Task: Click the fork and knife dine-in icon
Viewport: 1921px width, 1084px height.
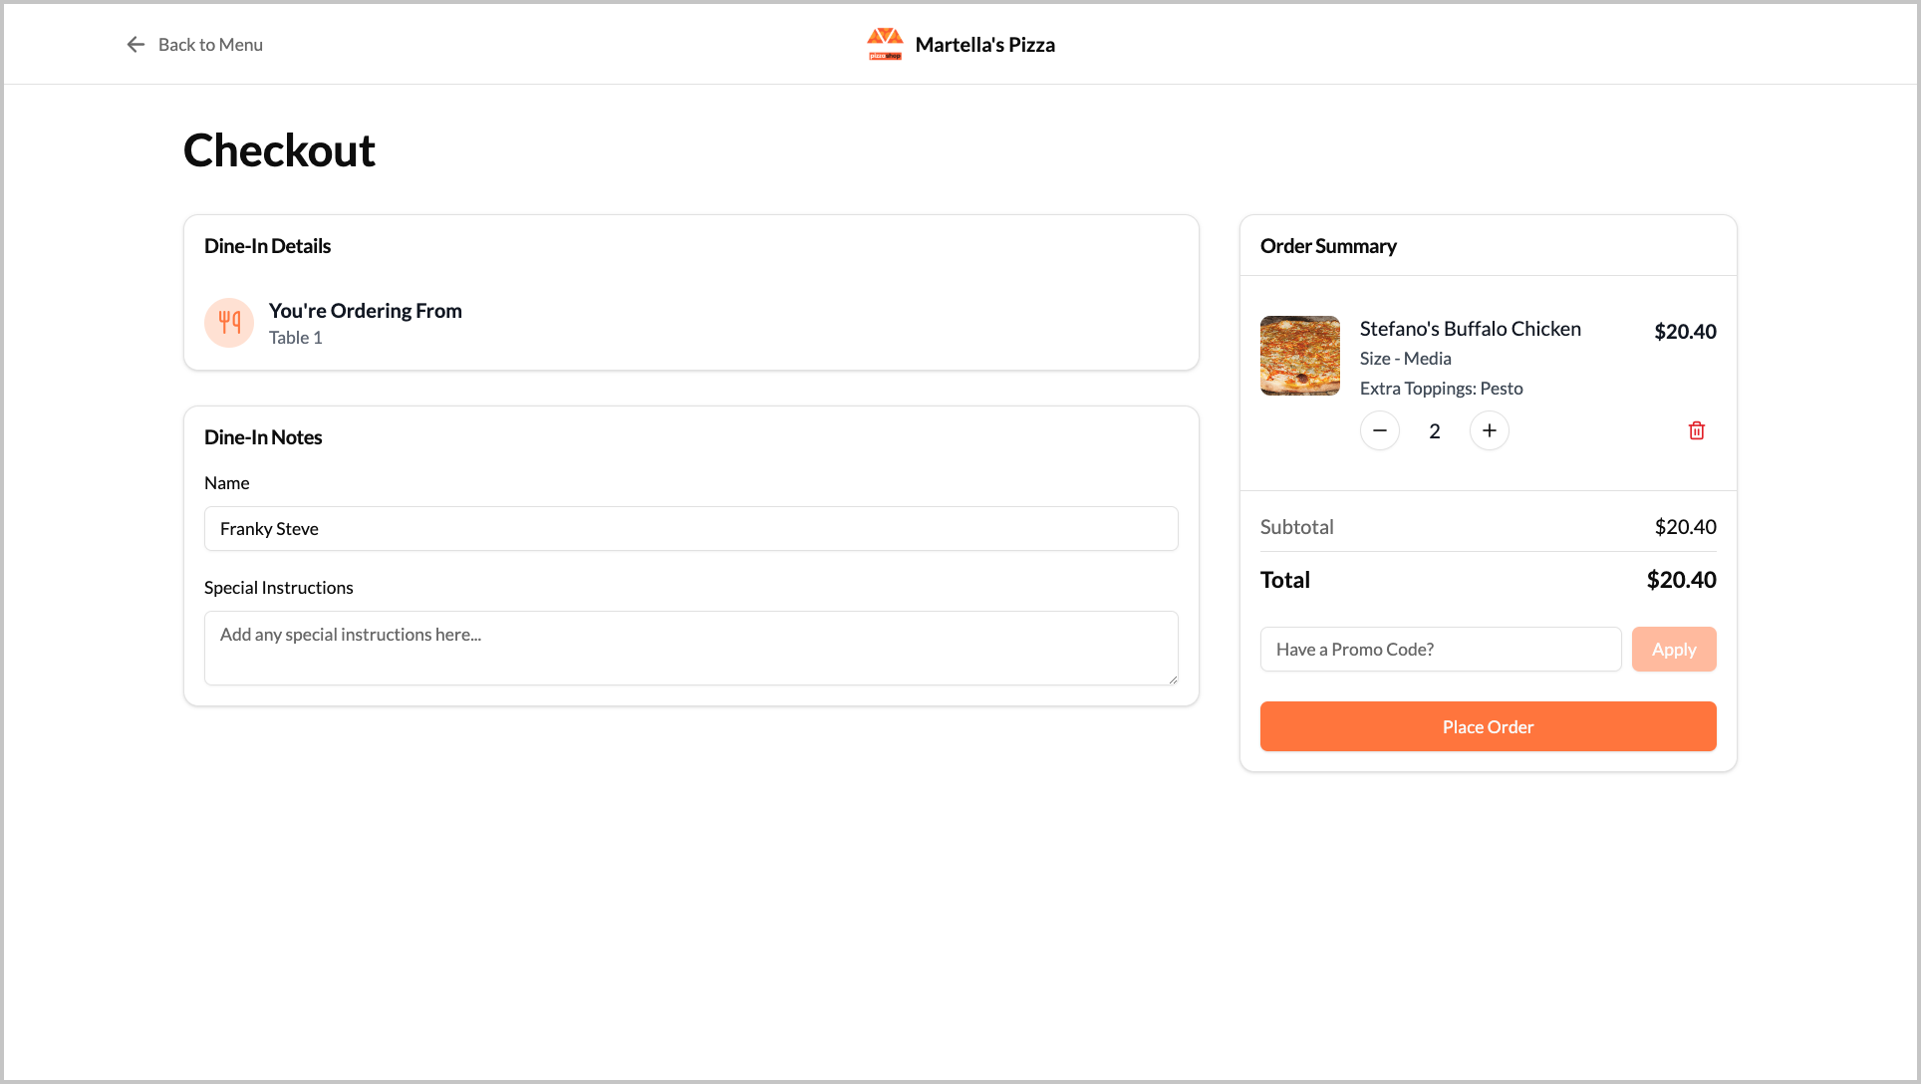Action: tap(229, 323)
